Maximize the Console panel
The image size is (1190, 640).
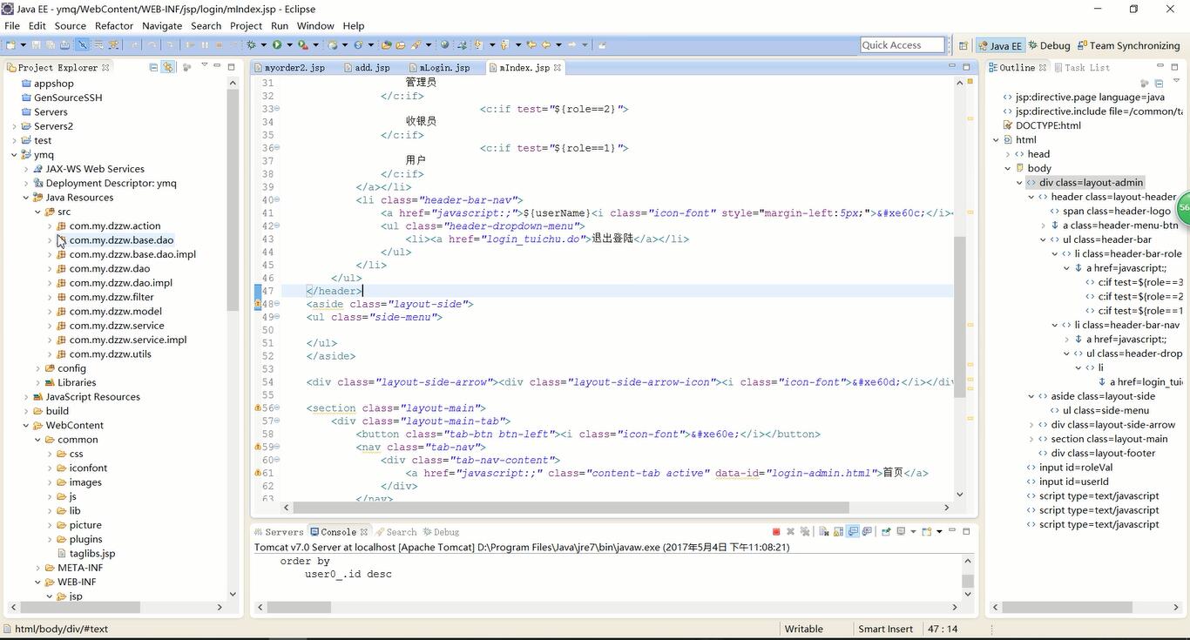(966, 531)
